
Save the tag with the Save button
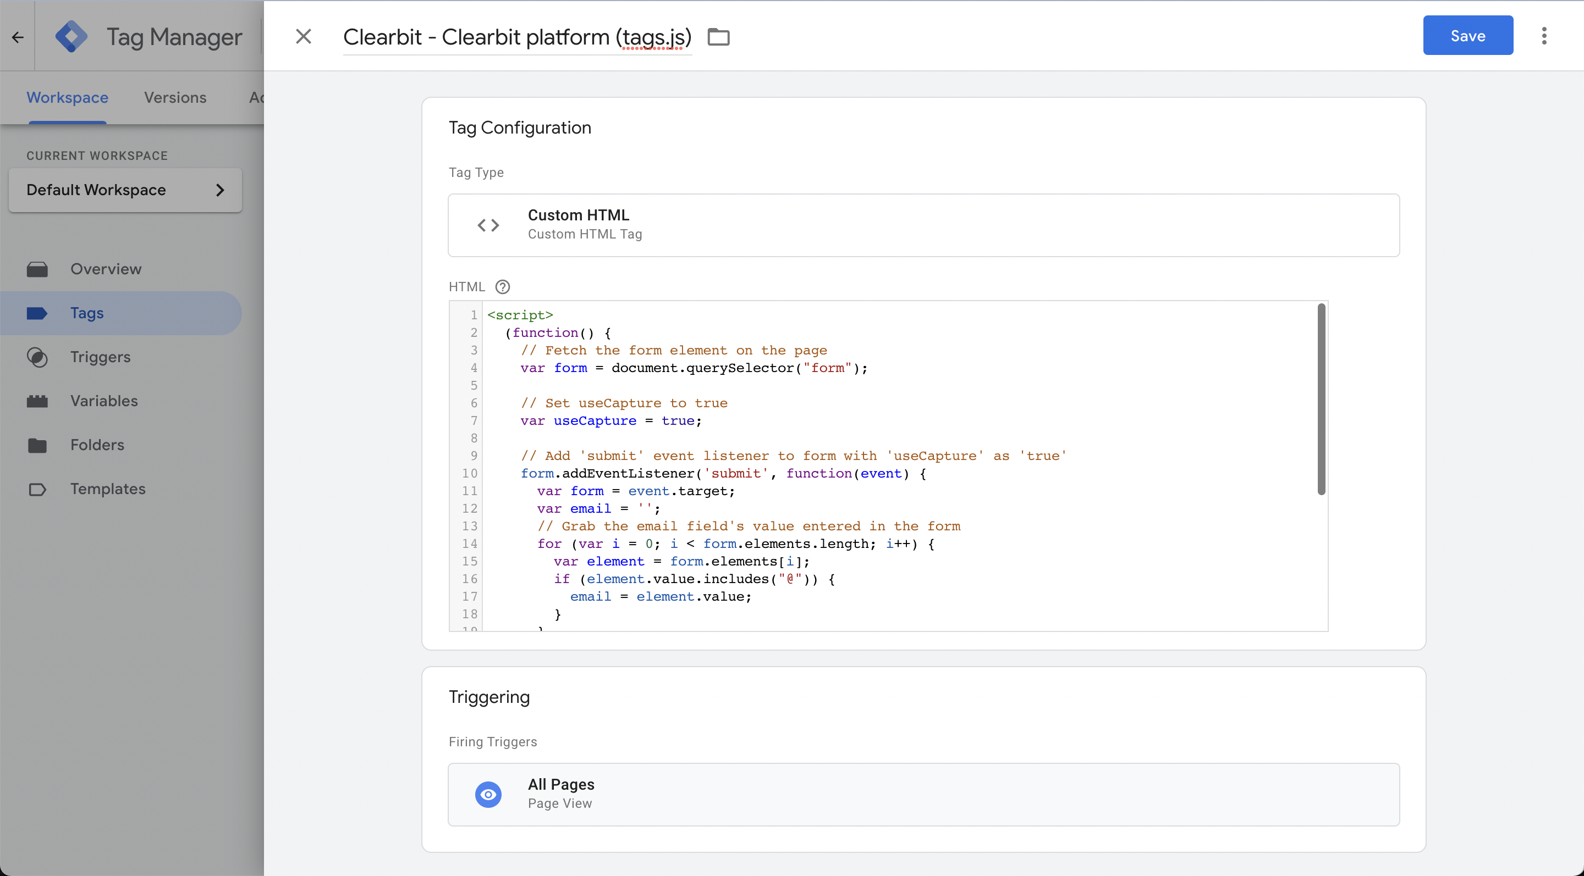coord(1468,36)
